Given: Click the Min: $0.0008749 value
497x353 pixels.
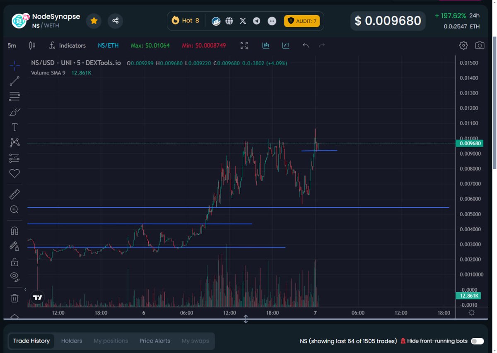Looking at the screenshot, I should pyautogui.click(x=204, y=46).
